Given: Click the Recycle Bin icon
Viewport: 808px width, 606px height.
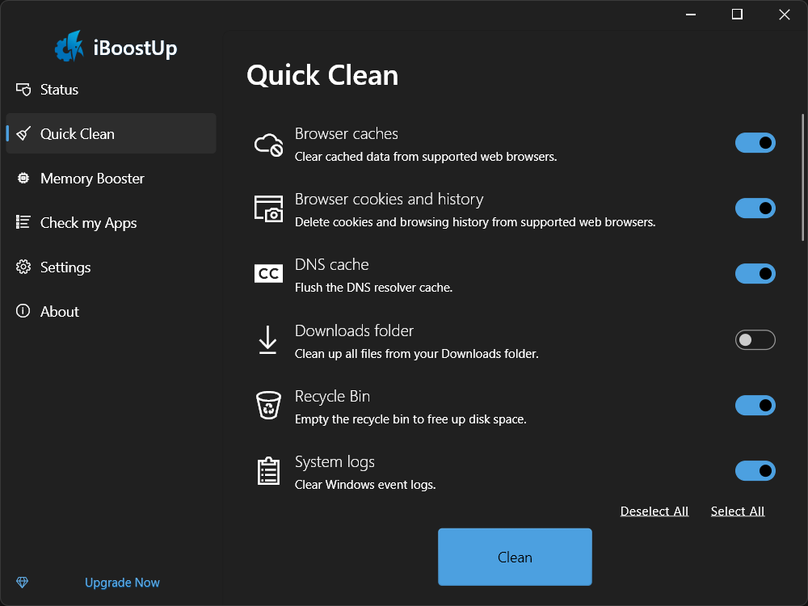Looking at the screenshot, I should click(268, 405).
